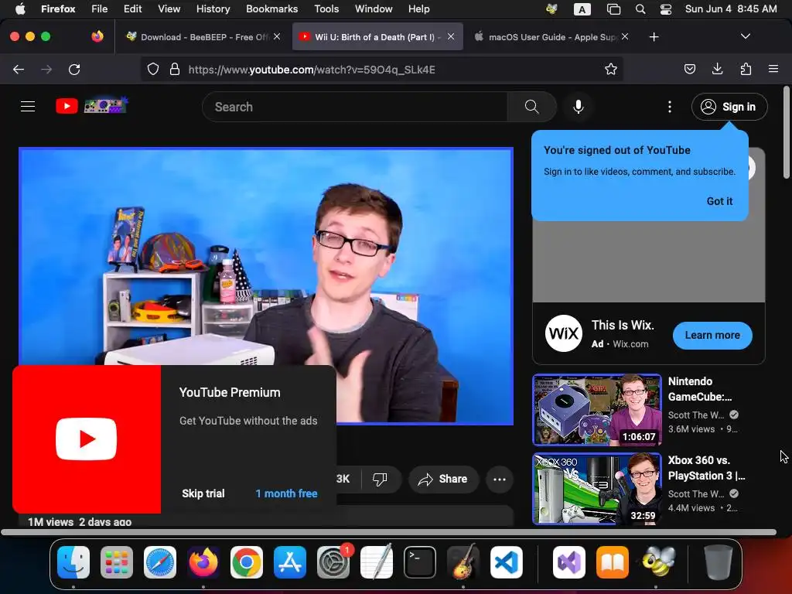Screen dimensions: 792x594
Task: Click the Wix ad logo
Action: 564,333
